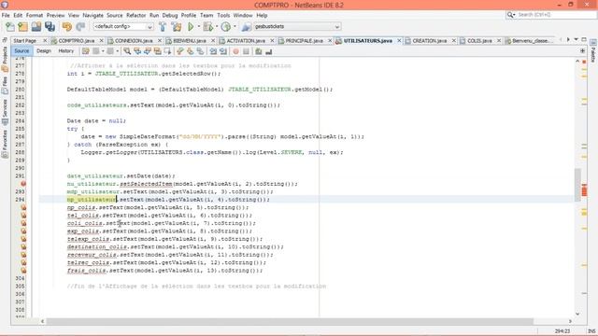Click the Previous Bookmark icon

180,51
